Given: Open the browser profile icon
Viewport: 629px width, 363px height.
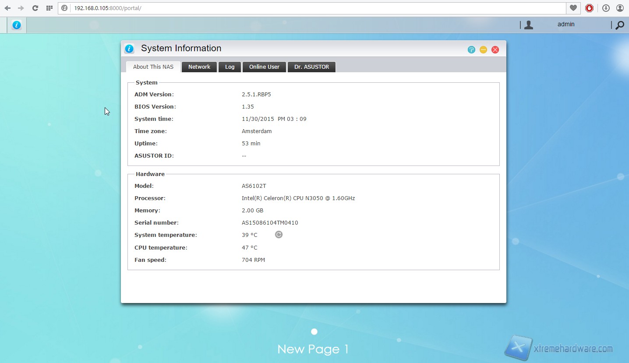Looking at the screenshot, I should [620, 8].
